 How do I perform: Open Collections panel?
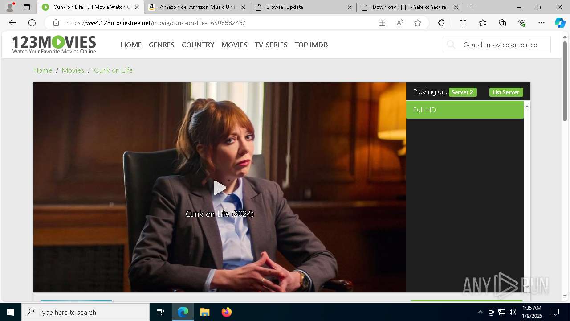pos(502,23)
